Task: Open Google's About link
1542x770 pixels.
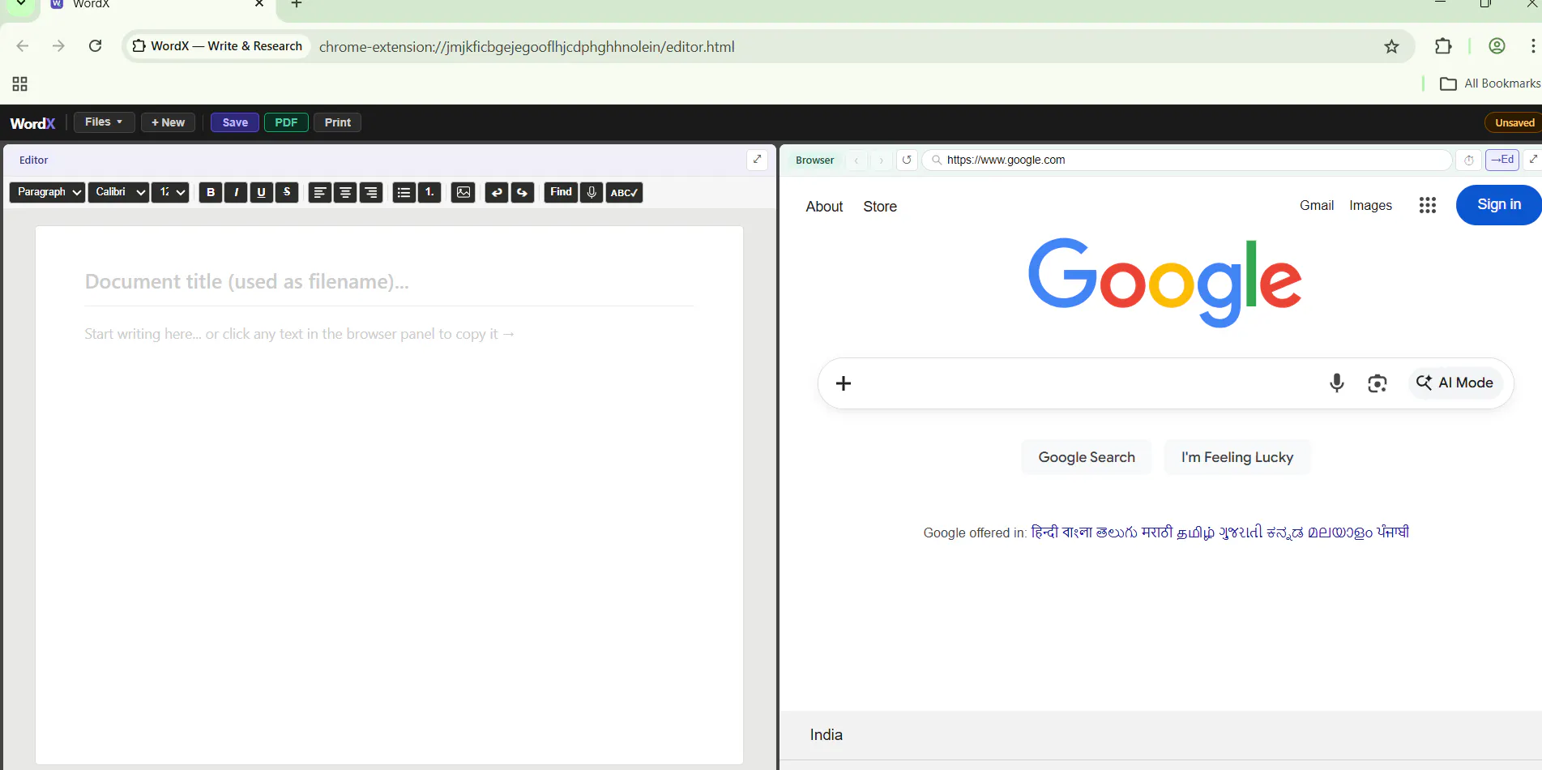Action: 824,207
